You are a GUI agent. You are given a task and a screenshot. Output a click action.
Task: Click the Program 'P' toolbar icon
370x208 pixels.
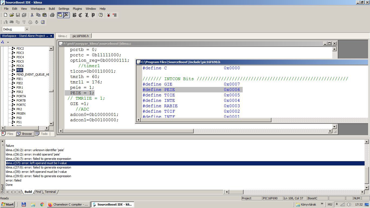point(93,15)
